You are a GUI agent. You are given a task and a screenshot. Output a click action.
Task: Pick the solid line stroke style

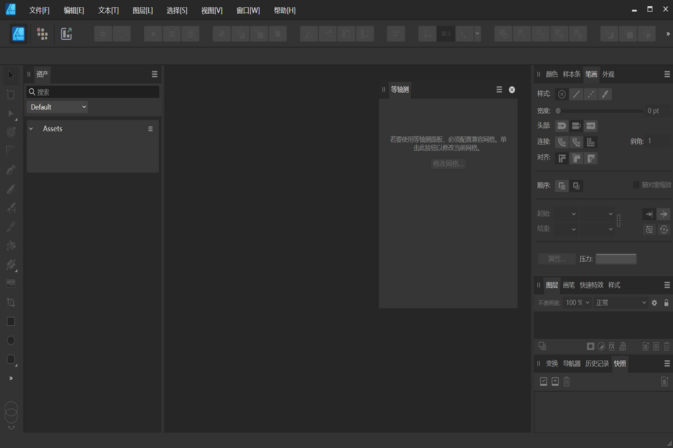point(576,94)
